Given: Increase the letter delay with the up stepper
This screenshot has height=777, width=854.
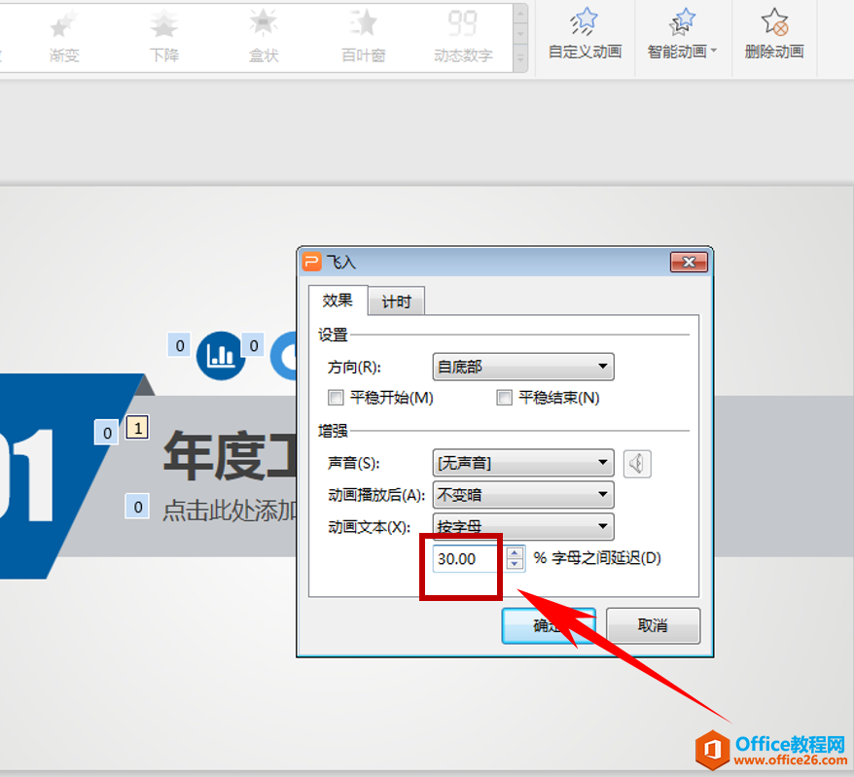Looking at the screenshot, I should (x=514, y=554).
